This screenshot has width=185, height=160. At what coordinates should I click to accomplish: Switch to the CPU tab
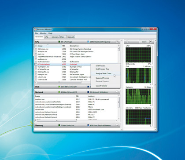tap(47, 37)
